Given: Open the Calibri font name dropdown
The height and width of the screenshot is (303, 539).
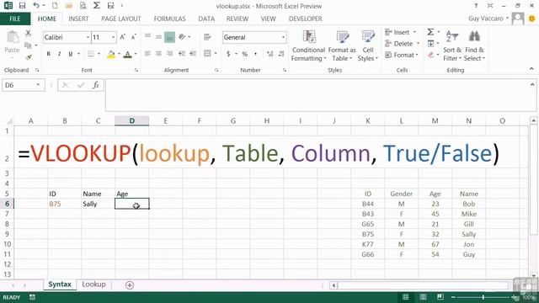Looking at the screenshot, I should (x=88, y=37).
